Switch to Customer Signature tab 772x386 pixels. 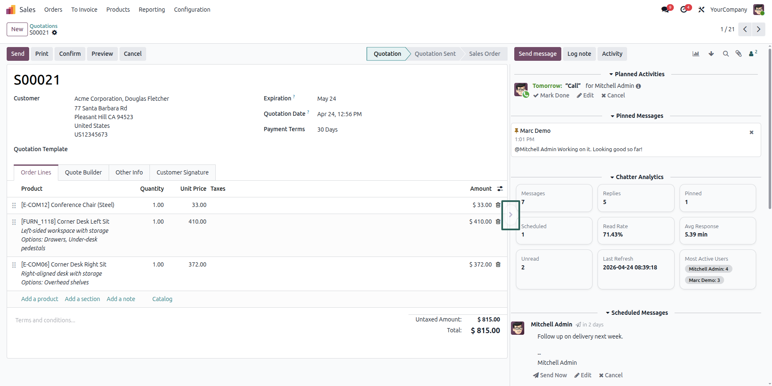[x=182, y=172]
